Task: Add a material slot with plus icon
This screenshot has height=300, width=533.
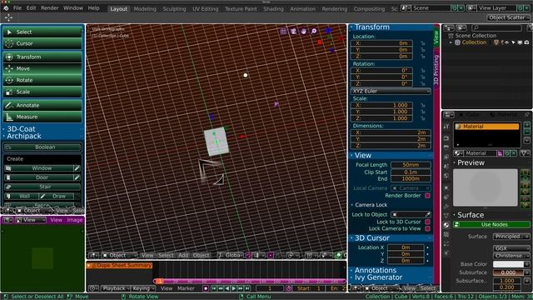Action: 527,126
